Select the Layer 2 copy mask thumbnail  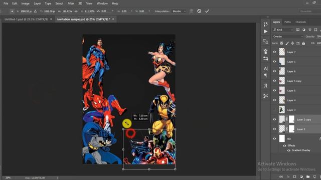coord(292,119)
